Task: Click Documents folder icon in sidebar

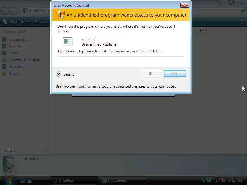Action: click(x=5, y=39)
